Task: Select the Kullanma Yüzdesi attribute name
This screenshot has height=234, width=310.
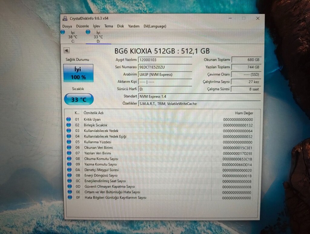Action: pyautogui.click(x=98, y=142)
